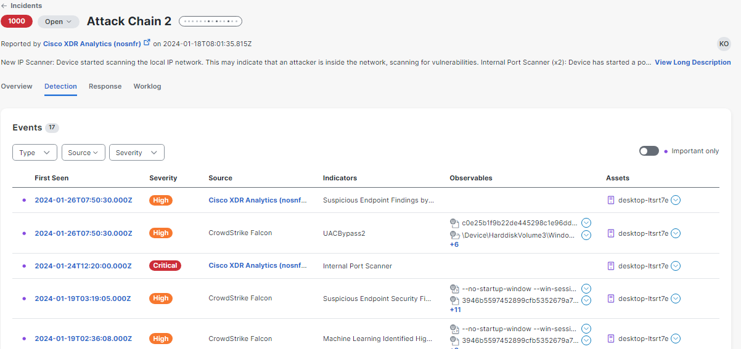
Task: Select the Detection tab
Action: [60, 86]
